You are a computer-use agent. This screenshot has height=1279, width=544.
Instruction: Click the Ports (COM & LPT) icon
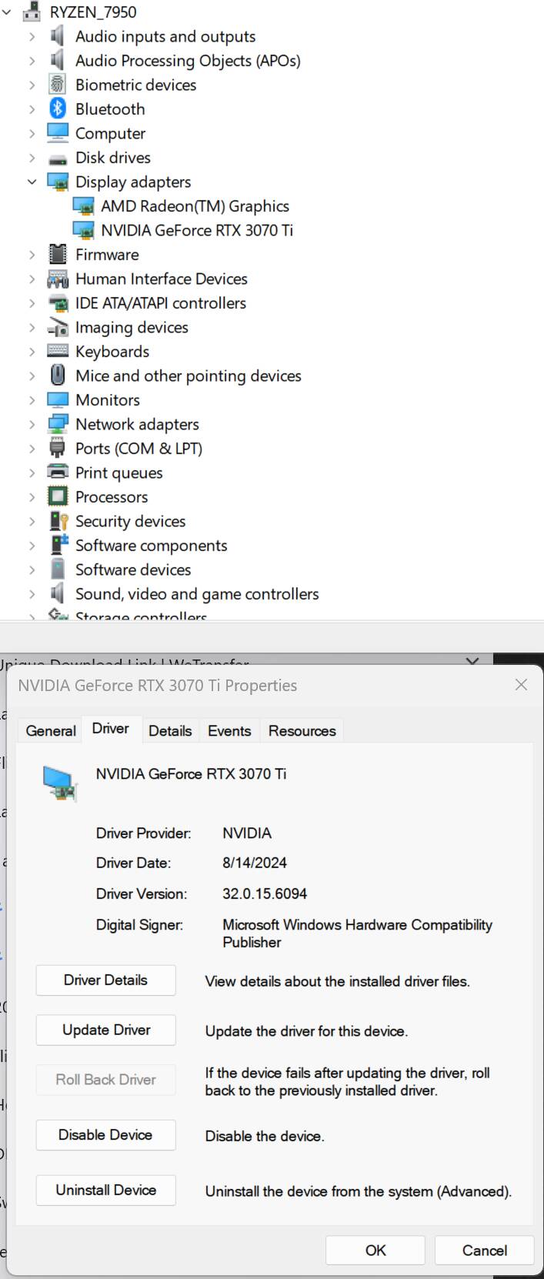tap(58, 449)
